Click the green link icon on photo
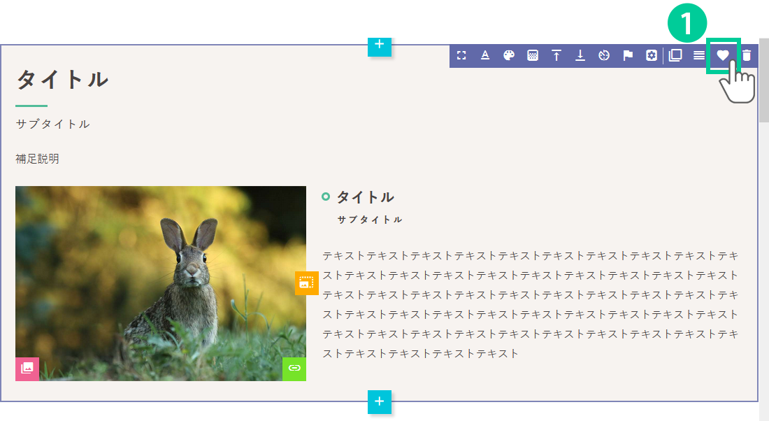This screenshot has height=421, width=769. click(294, 369)
